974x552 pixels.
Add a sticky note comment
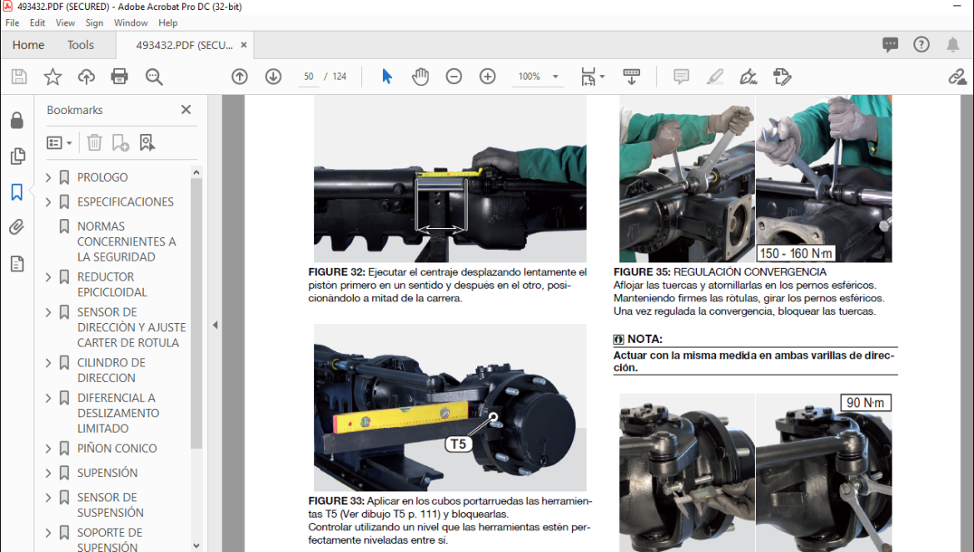click(682, 77)
